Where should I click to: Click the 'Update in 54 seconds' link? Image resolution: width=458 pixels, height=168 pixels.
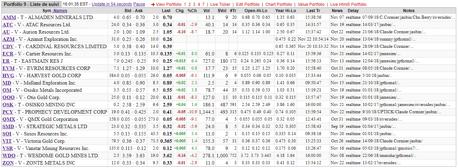[x=112, y=5]
